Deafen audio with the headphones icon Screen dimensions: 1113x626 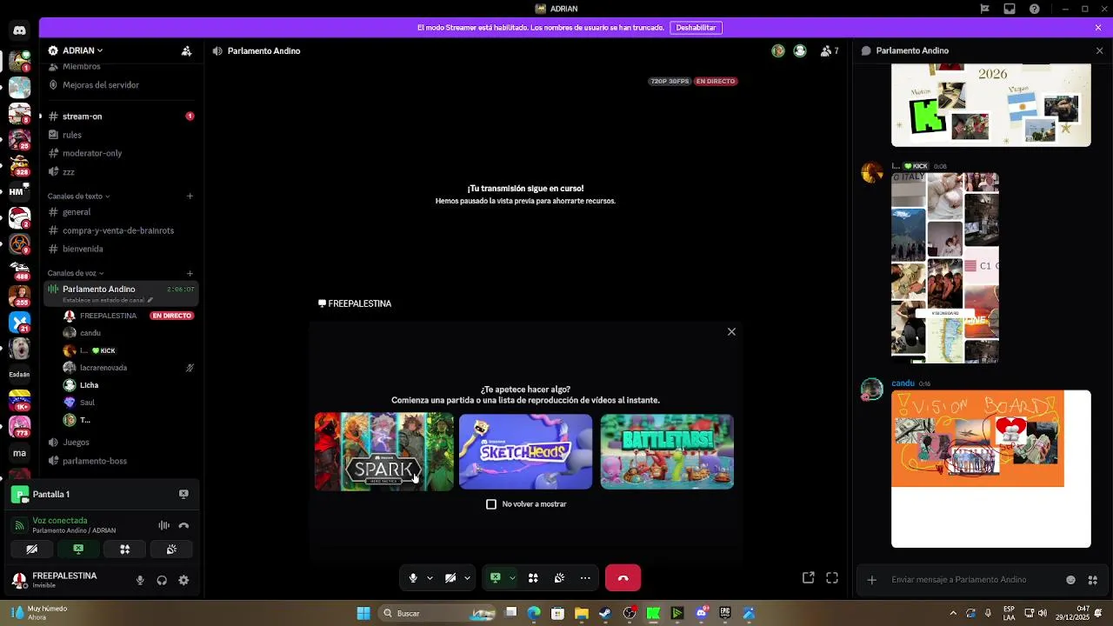(x=162, y=580)
